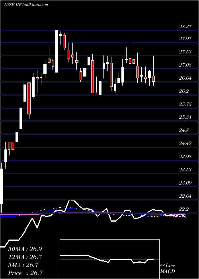Click the 27.08 price label
This screenshot has width=199, height=279.
tap(185, 65)
